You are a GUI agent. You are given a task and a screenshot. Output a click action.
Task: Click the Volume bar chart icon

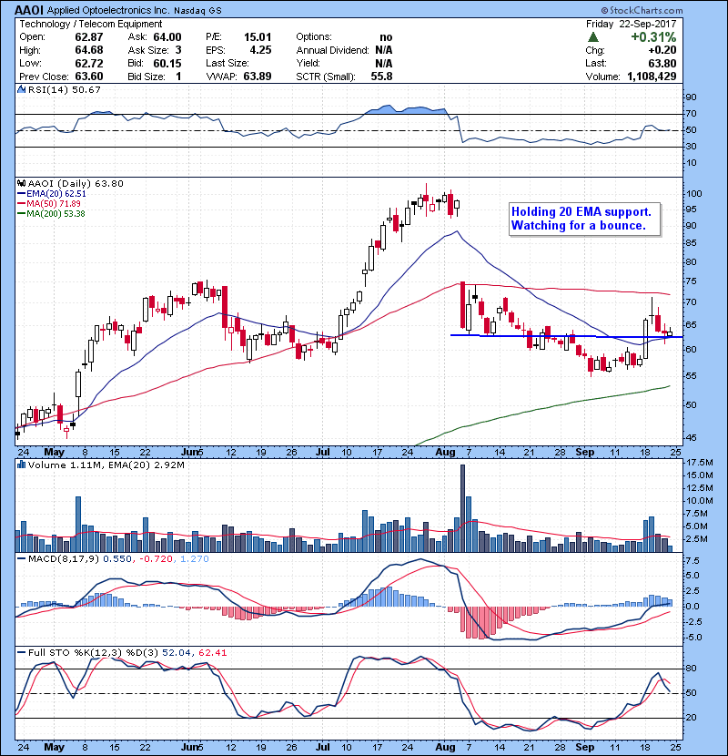click(x=21, y=465)
